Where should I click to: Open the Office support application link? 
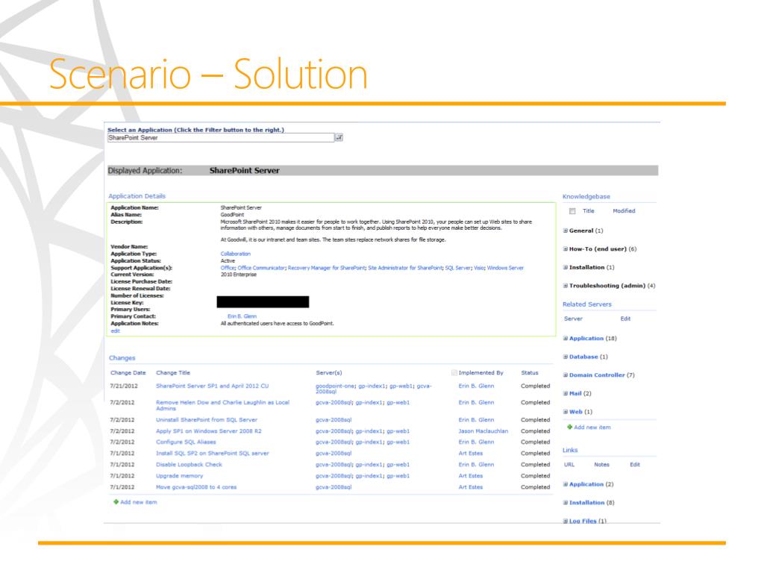(228, 268)
